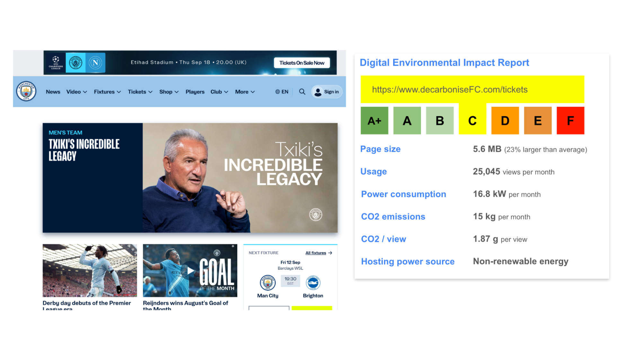Image resolution: width=642 pixels, height=361 pixels.
Task: Expand the Tickets menu chevron
Action: (150, 92)
